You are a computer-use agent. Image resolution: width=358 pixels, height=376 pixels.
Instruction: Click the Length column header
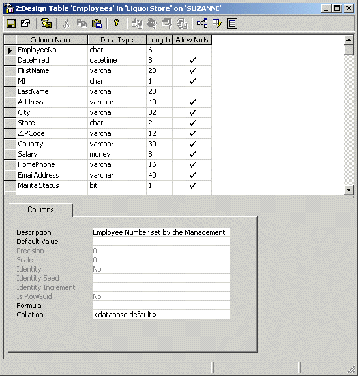click(159, 40)
